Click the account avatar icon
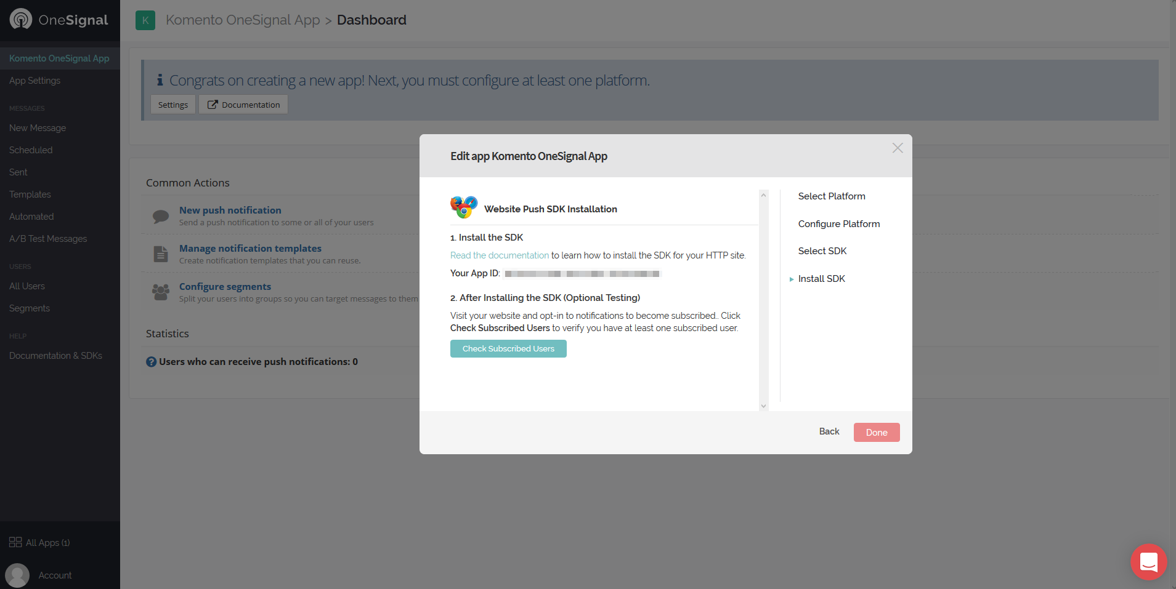The image size is (1176, 589). click(x=17, y=575)
